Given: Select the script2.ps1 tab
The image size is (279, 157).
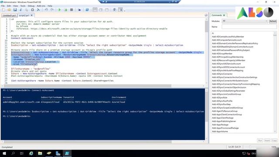Looking at the screenshot, I should pos(24,16).
